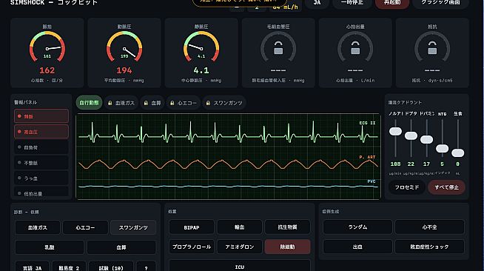Give プロプラノロール
The image size is (484, 271).
point(192,247)
